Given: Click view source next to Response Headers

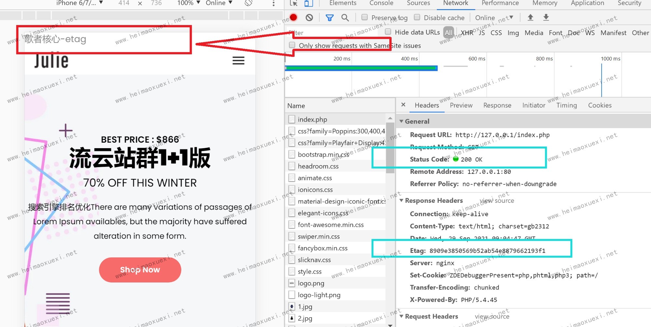Looking at the screenshot, I should (x=497, y=201).
